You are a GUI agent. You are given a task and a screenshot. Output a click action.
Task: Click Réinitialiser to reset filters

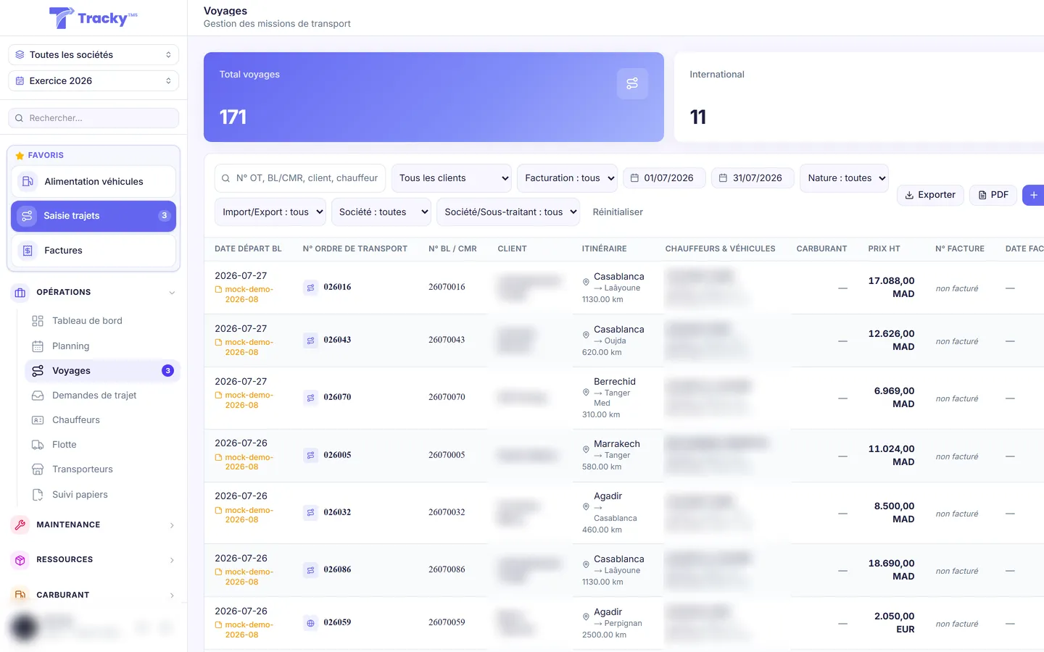(x=618, y=212)
